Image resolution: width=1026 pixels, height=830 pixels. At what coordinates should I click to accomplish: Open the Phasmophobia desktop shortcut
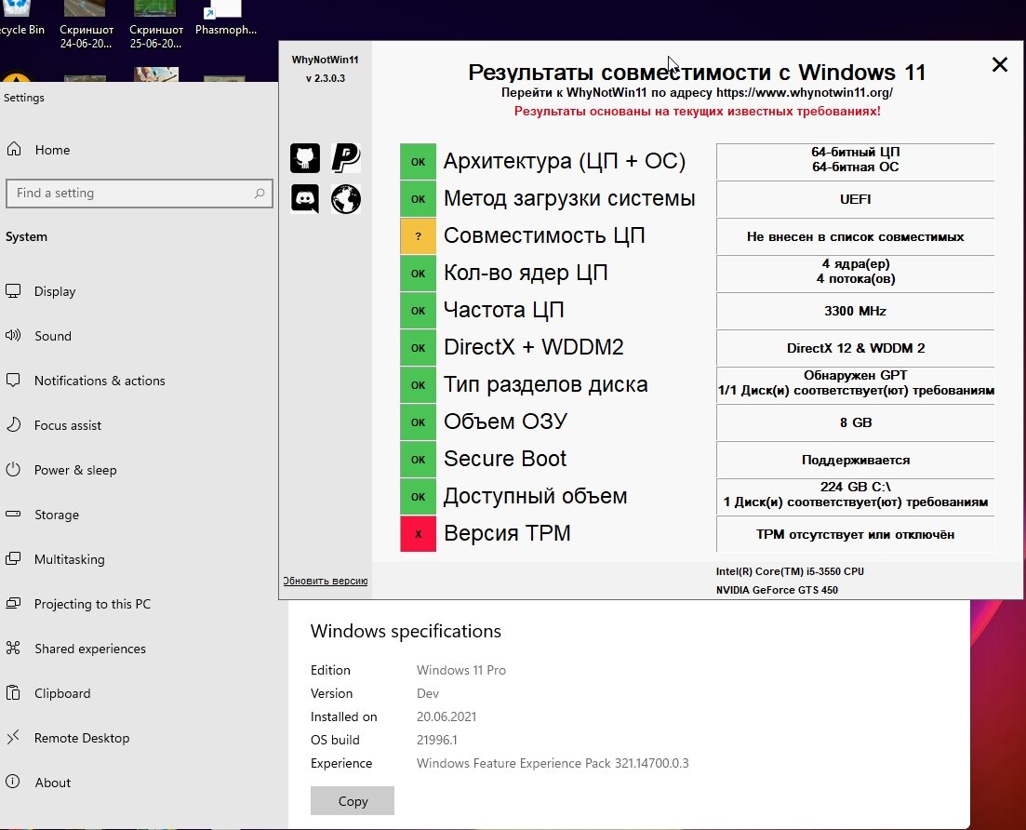pyautogui.click(x=226, y=19)
